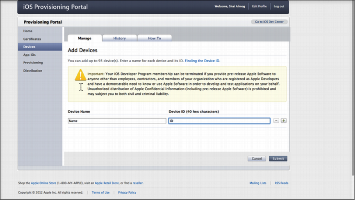Open the How To tab

(155, 38)
